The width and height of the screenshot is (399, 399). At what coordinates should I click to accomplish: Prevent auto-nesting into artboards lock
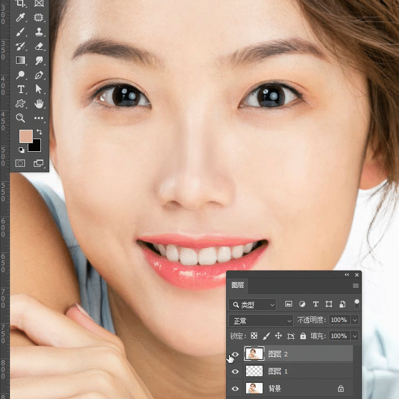tap(290, 336)
